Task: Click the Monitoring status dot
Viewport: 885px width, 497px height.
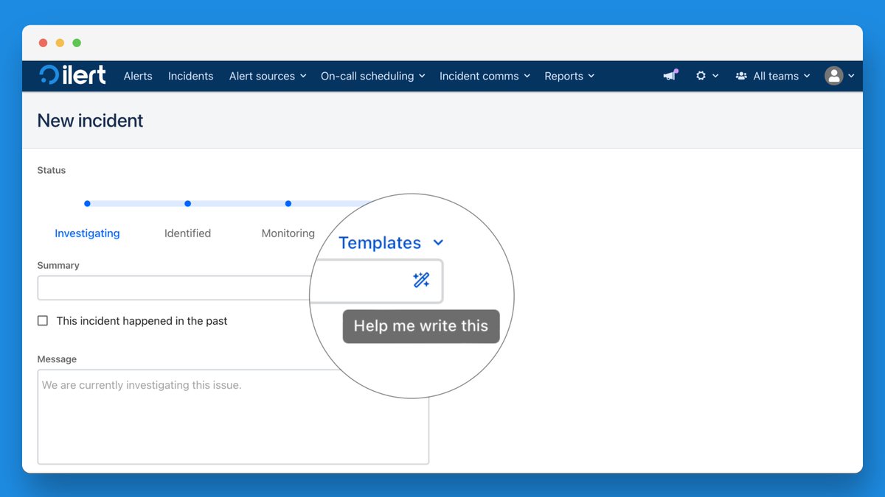Action: (x=288, y=203)
